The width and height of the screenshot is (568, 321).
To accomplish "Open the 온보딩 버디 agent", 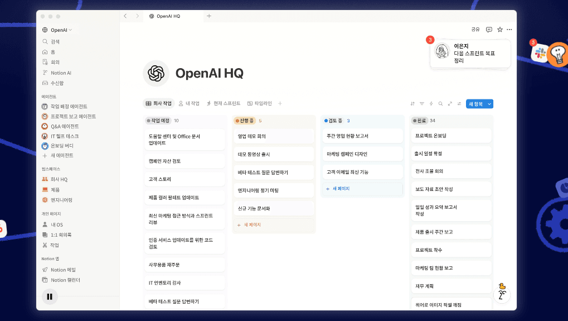I will coord(57,146).
